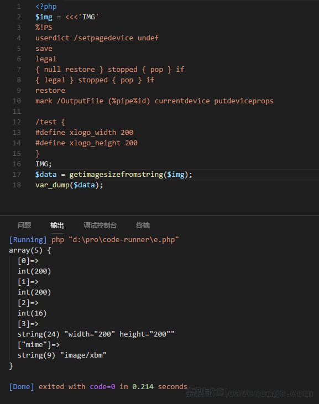Click line number 1 in gutter
The image size is (319, 404).
point(19,7)
